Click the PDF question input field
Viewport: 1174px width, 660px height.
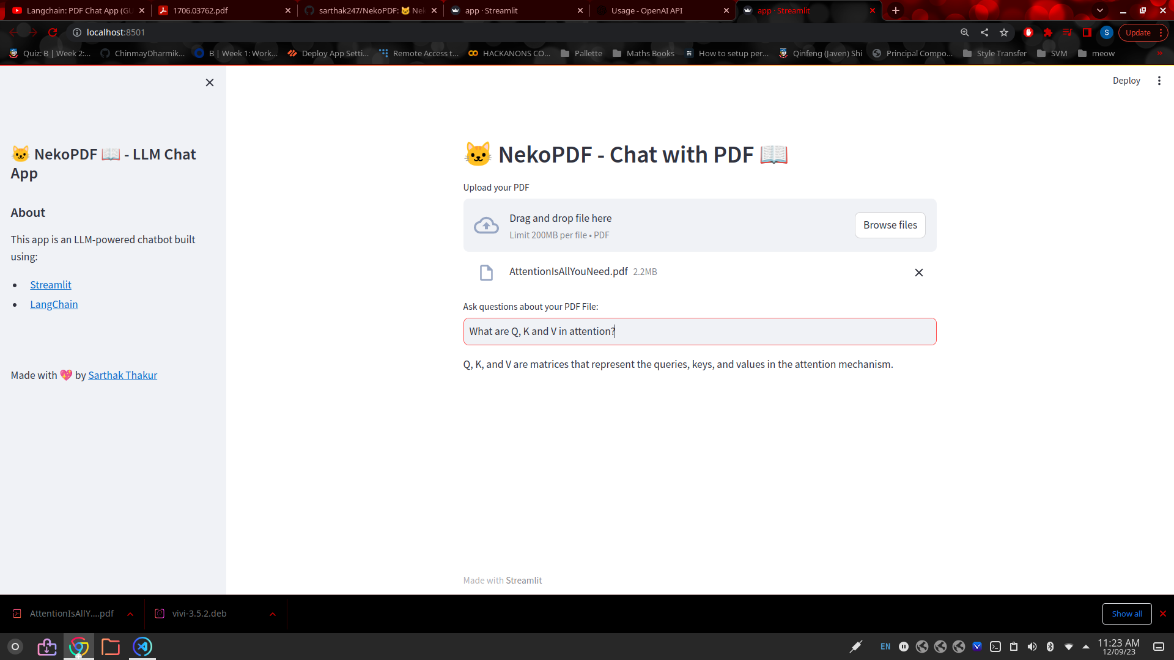click(700, 332)
